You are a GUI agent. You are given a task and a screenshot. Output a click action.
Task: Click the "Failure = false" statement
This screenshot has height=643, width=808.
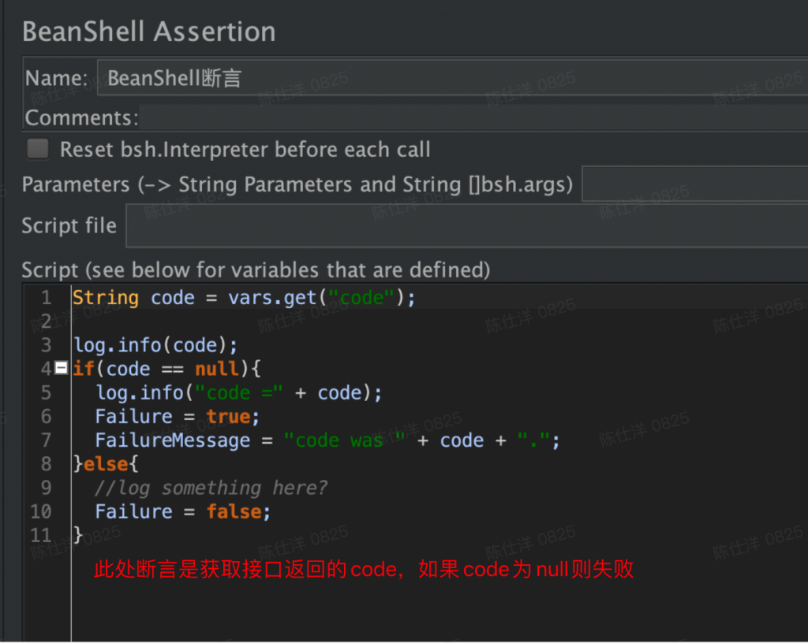[182, 511]
